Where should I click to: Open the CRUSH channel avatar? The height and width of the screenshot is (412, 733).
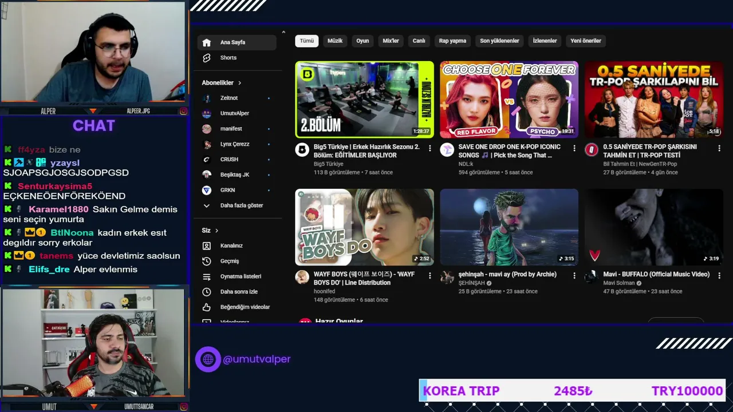pyautogui.click(x=207, y=159)
